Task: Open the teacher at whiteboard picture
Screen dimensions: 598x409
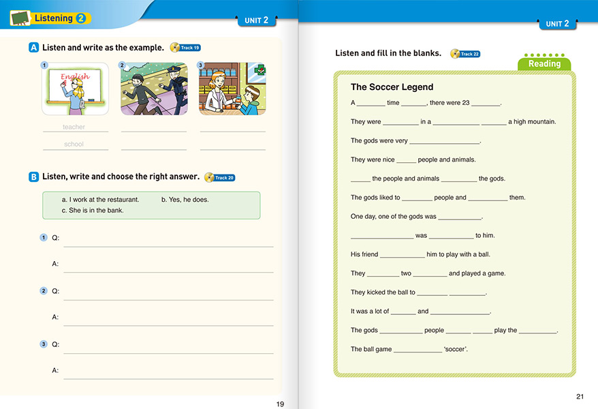Action: coord(75,89)
